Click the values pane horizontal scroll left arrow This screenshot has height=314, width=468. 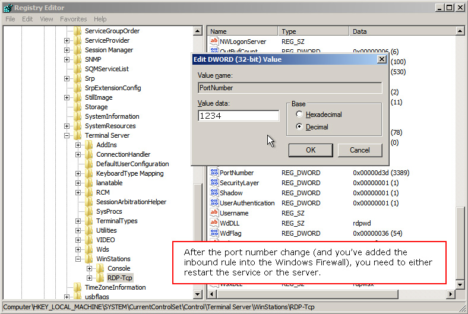(212, 294)
